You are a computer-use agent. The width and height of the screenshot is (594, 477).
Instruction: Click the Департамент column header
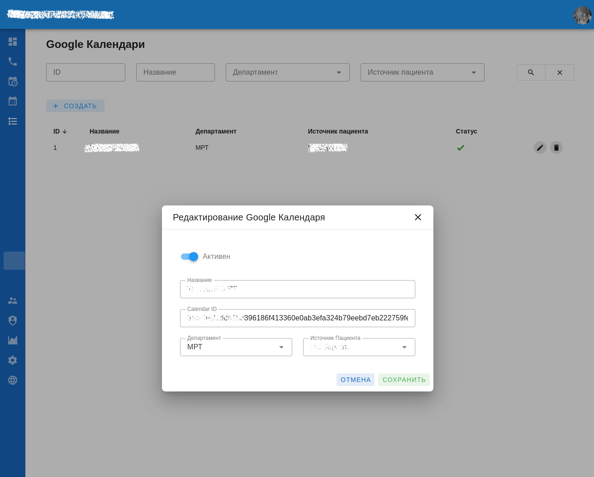coord(216,131)
